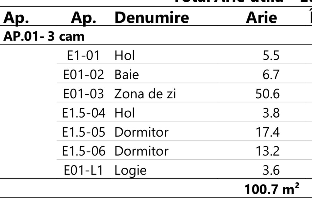Click the Denumire column header
The image size is (312, 198).
pos(152,18)
